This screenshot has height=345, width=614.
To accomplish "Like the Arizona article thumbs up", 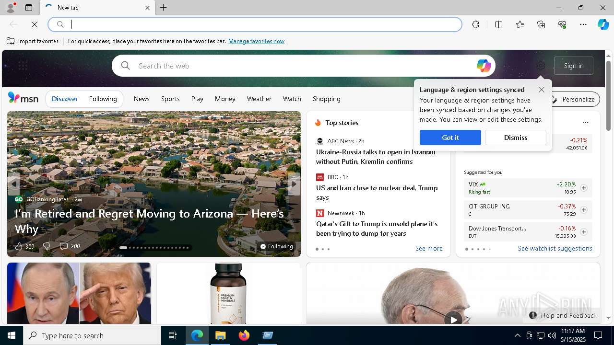I will (19, 246).
